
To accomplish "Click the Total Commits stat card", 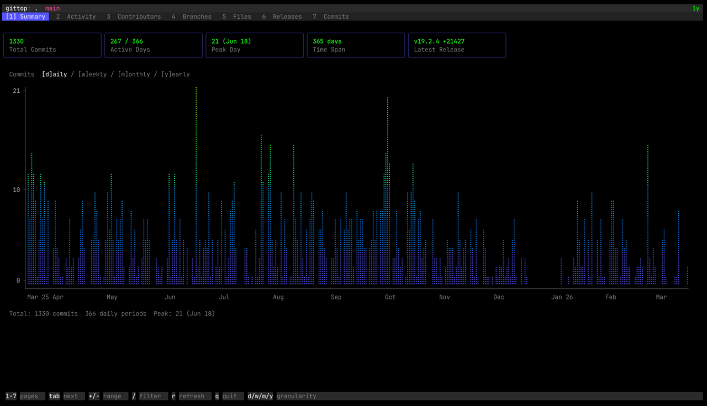I will coord(52,45).
